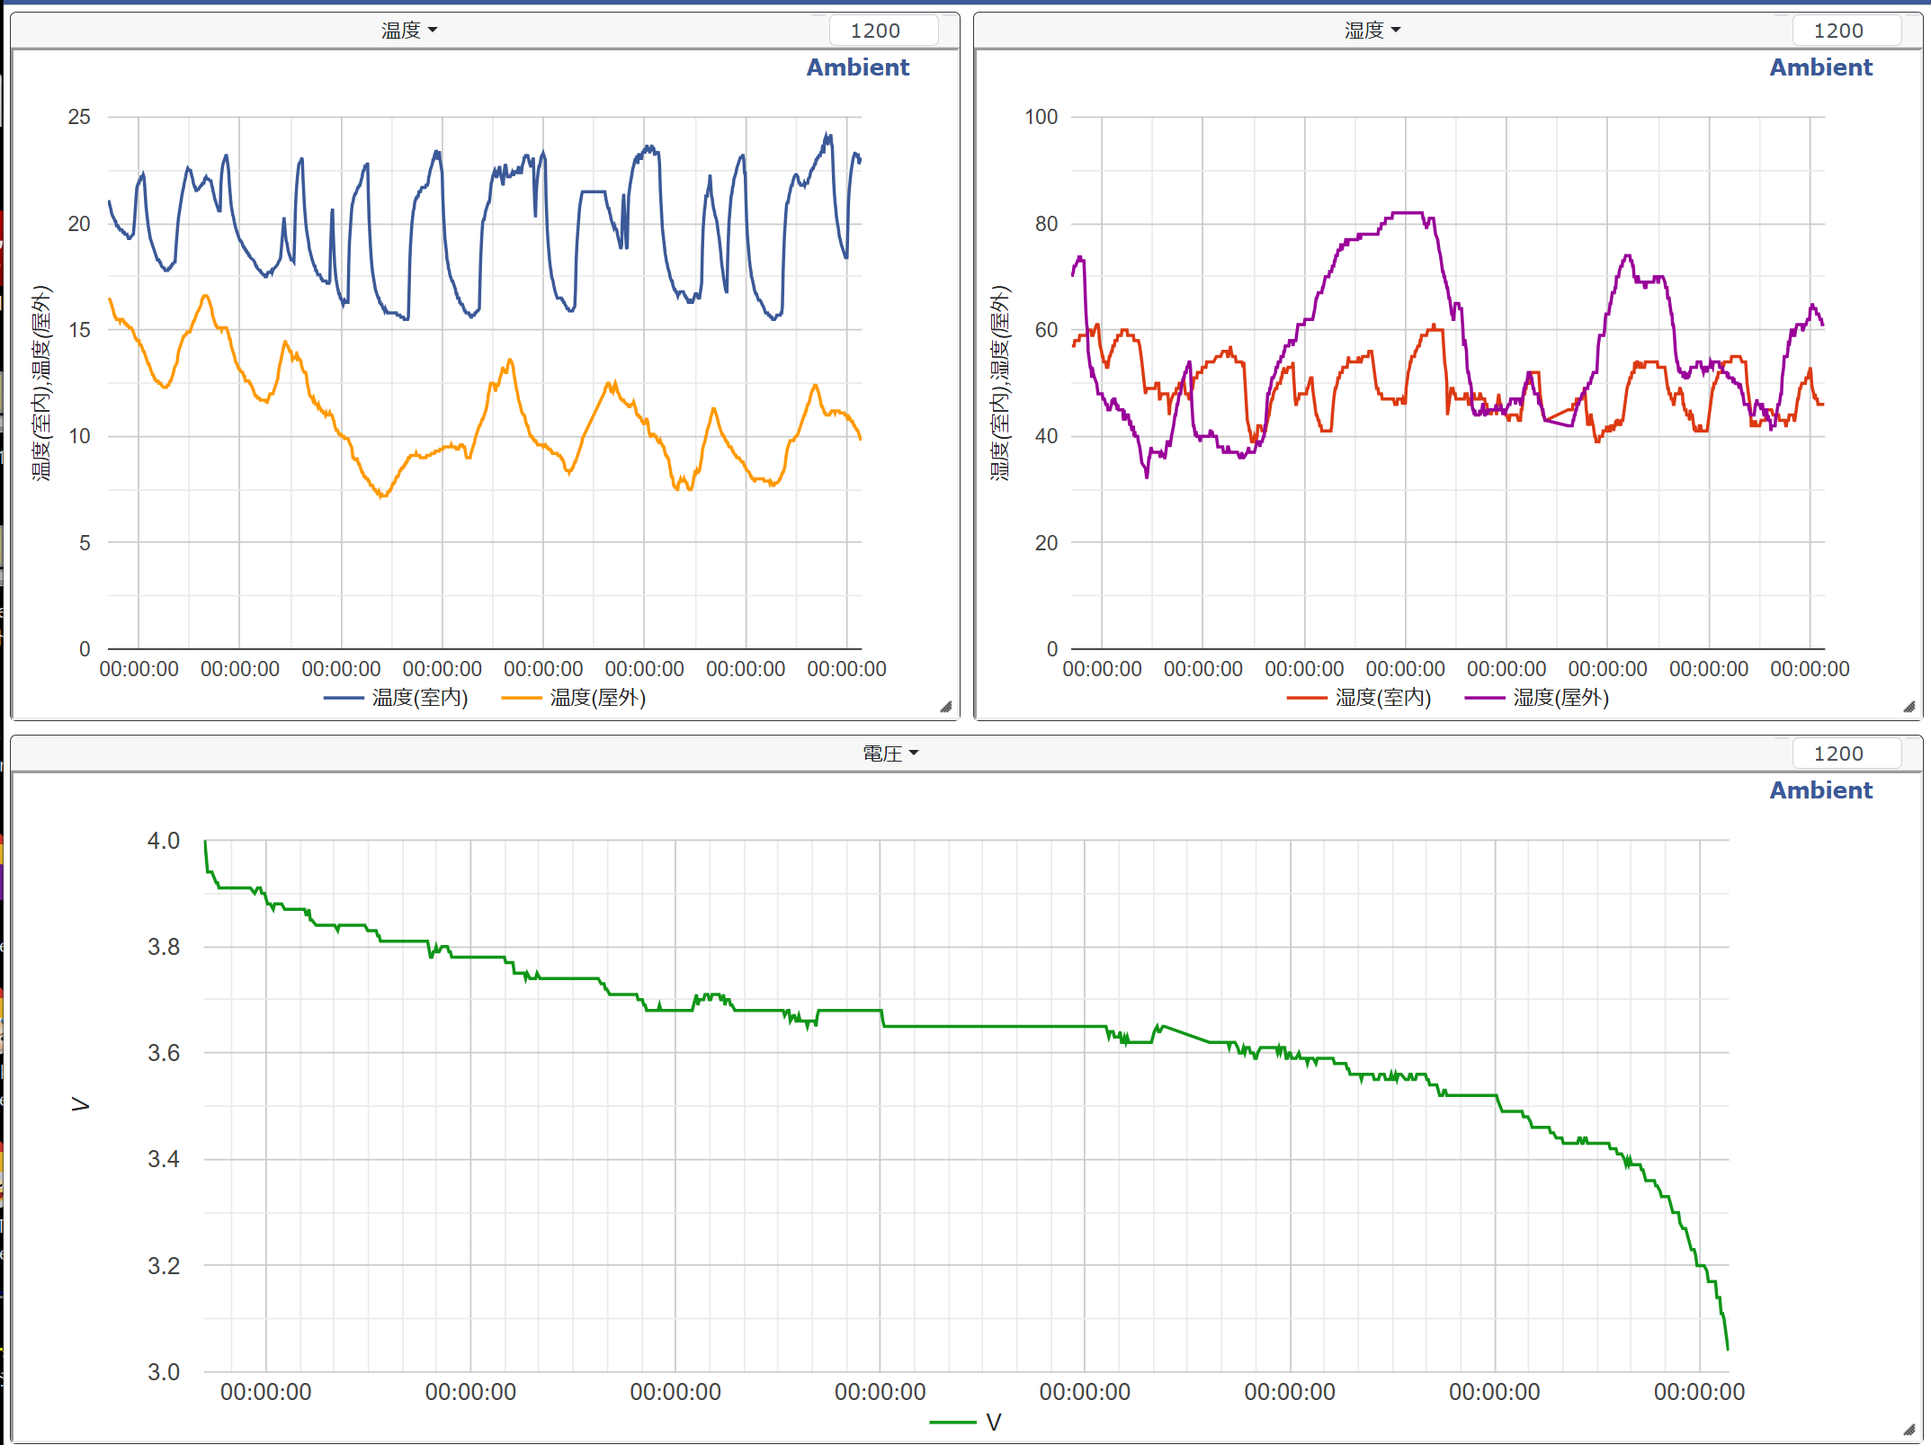1931x1445 pixels.
Task: Click the vertical axis title of humidity chart
Action: pyautogui.click(x=1000, y=382)
